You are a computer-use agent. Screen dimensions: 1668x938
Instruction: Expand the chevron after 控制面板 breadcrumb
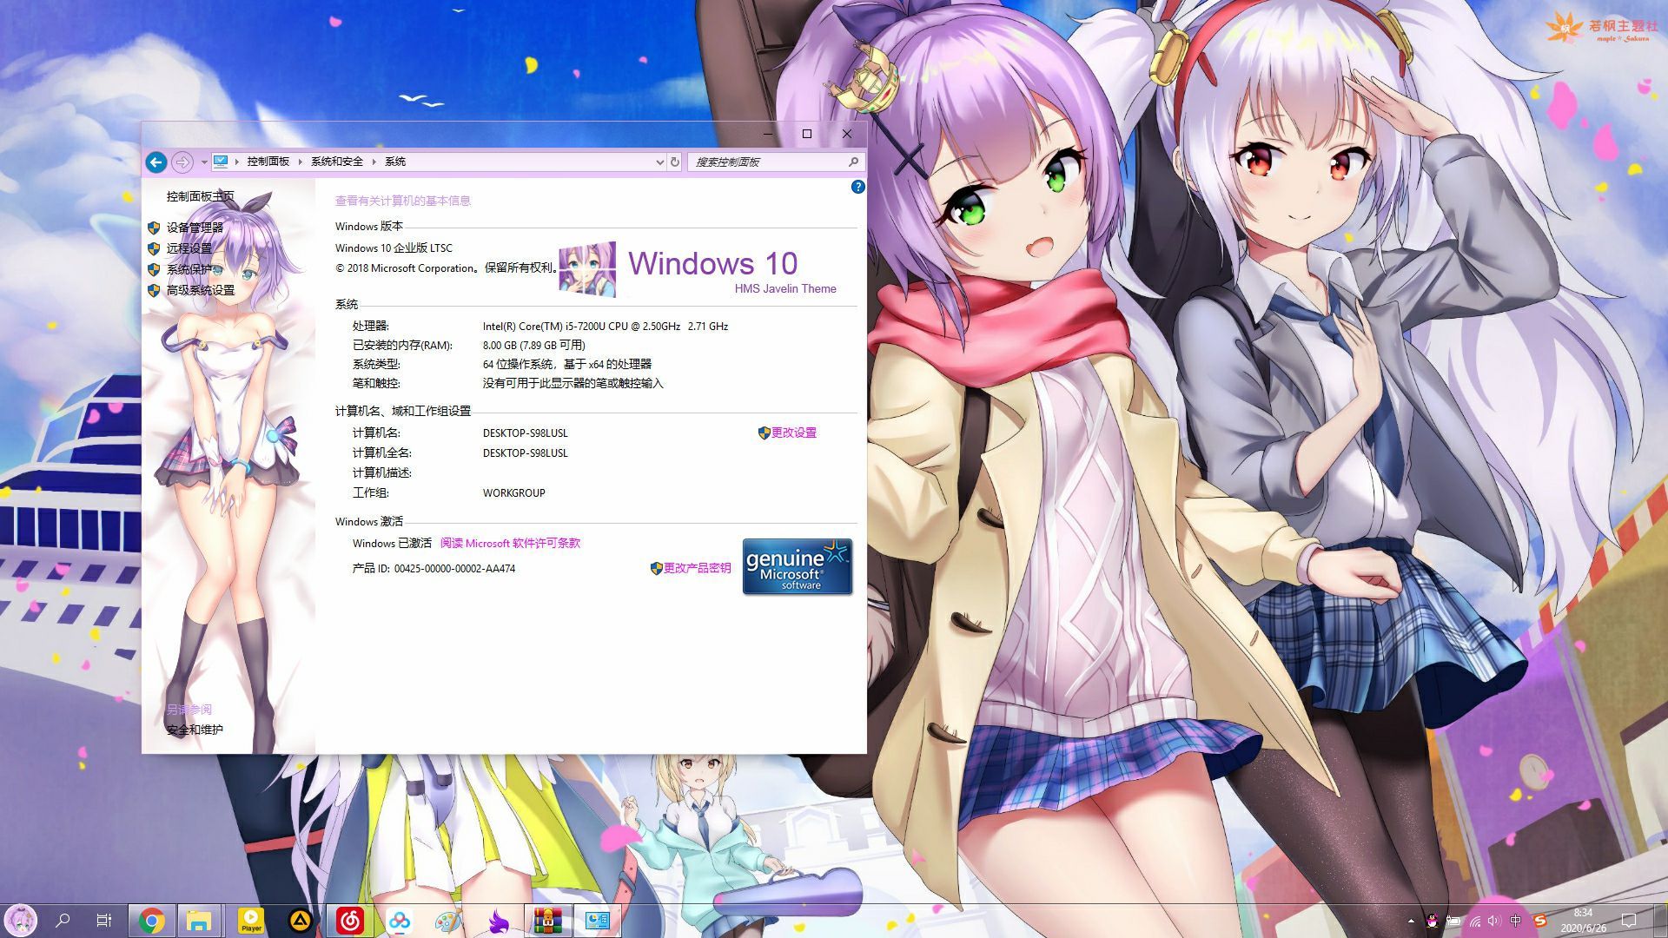point(301,162)
